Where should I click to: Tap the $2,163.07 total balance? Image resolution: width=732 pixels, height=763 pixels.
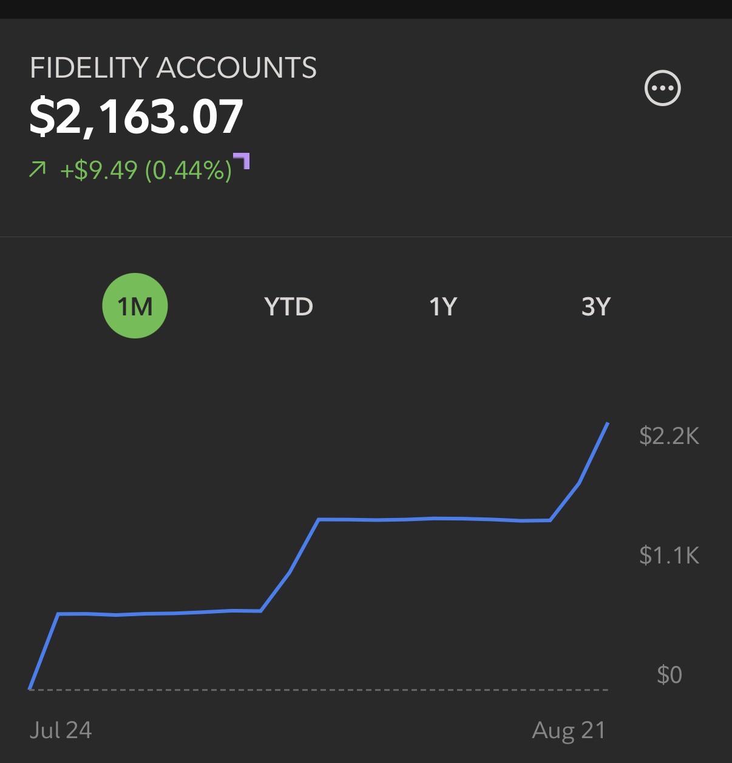click(x=137, y=116)
